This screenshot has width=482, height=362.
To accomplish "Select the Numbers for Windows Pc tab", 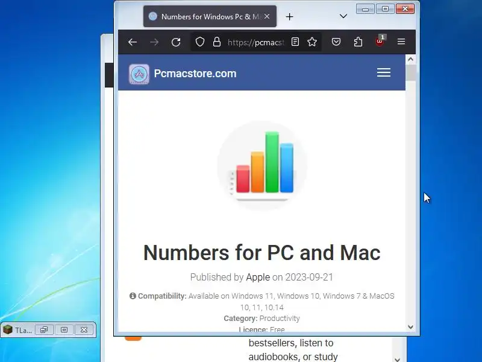I will click(x=210, y=16).
